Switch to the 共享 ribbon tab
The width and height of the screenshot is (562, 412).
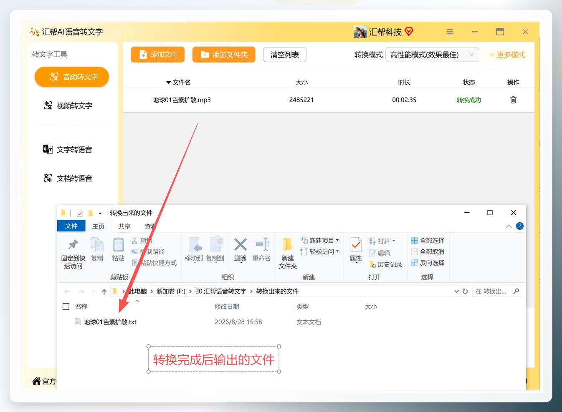124,226
